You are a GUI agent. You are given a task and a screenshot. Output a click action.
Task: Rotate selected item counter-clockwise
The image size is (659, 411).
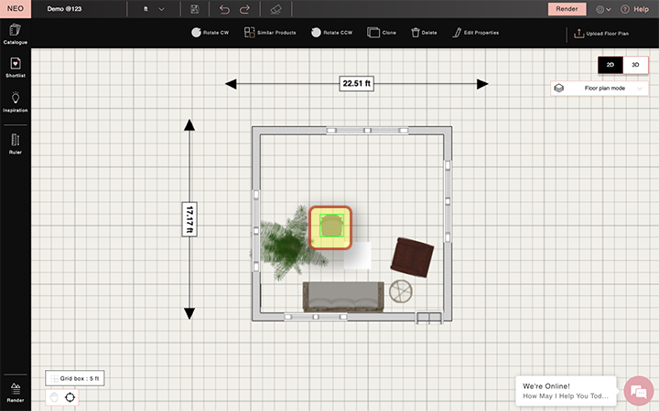pos(331,32)
